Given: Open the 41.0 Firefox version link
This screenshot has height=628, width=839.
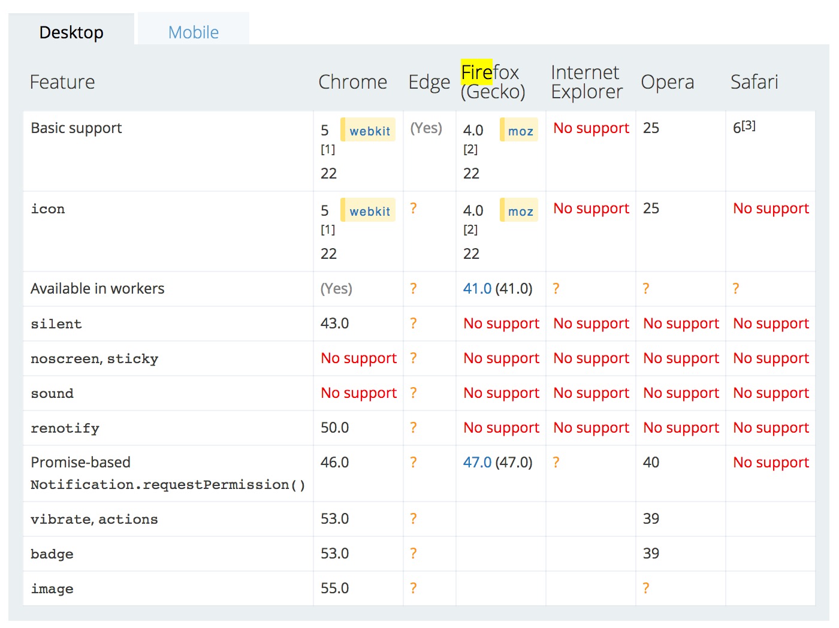Looking at the screenshot, I should coord(477,288).
